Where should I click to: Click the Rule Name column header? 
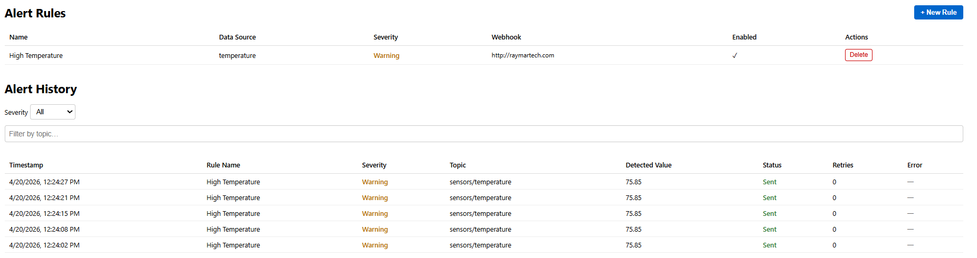coord(223,165)
